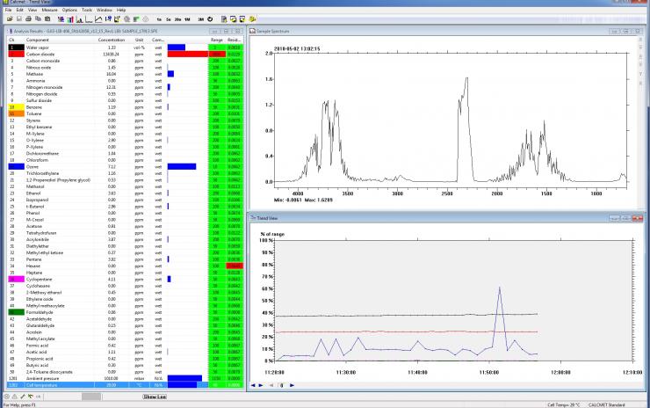
Task: Click the Concentration column header
Action: coord(112,40)
